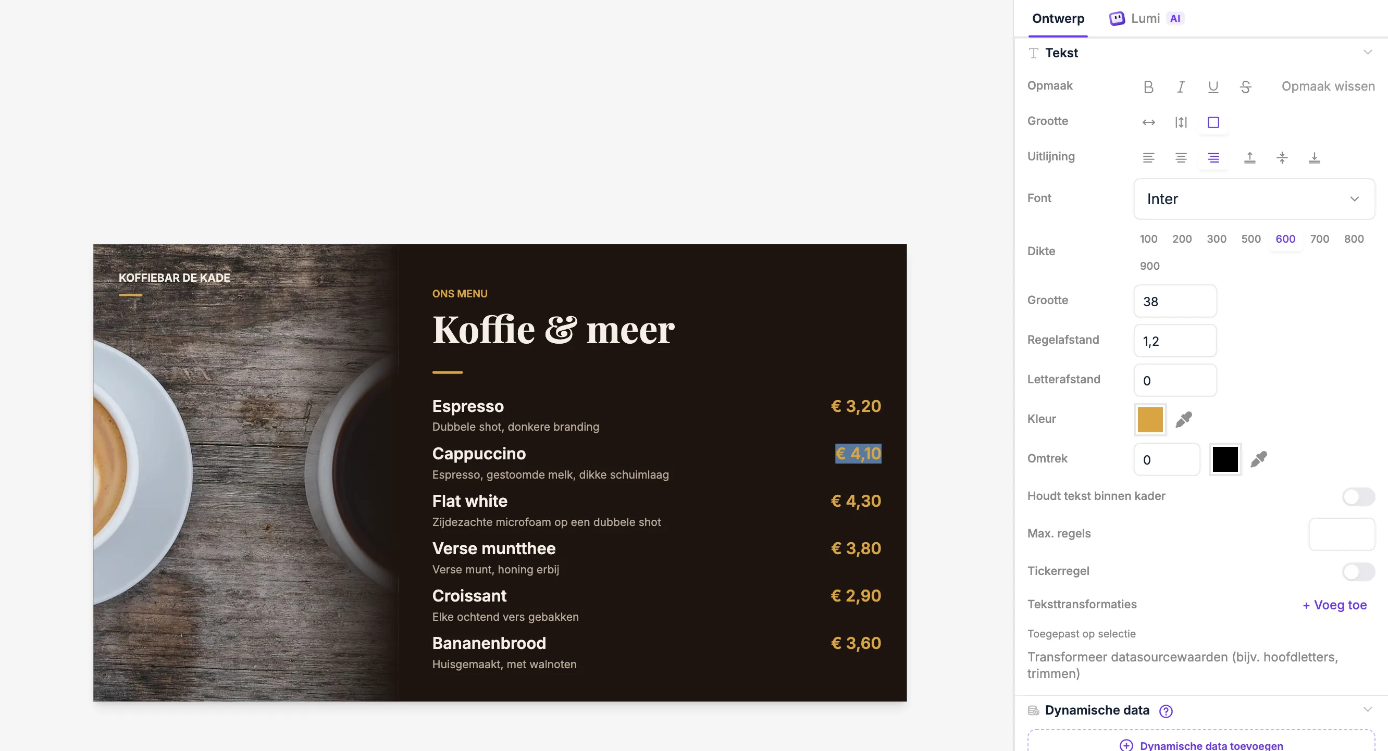Toggle Tickerregel switch
The width and height of the screenshot is (1388, 751).
coord(1358,571)
